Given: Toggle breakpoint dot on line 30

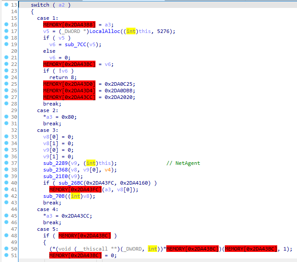Looking at the screenshot, I should click(x=6, y=116).
